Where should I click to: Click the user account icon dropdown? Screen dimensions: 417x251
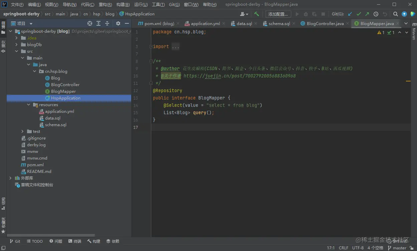pyautogui.click(x=244, y=14)
